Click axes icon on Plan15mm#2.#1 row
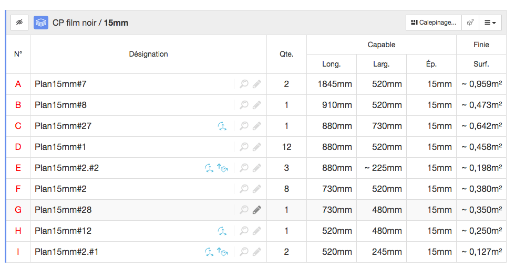This screenshot has height=270, width=515. click(209, 252)
